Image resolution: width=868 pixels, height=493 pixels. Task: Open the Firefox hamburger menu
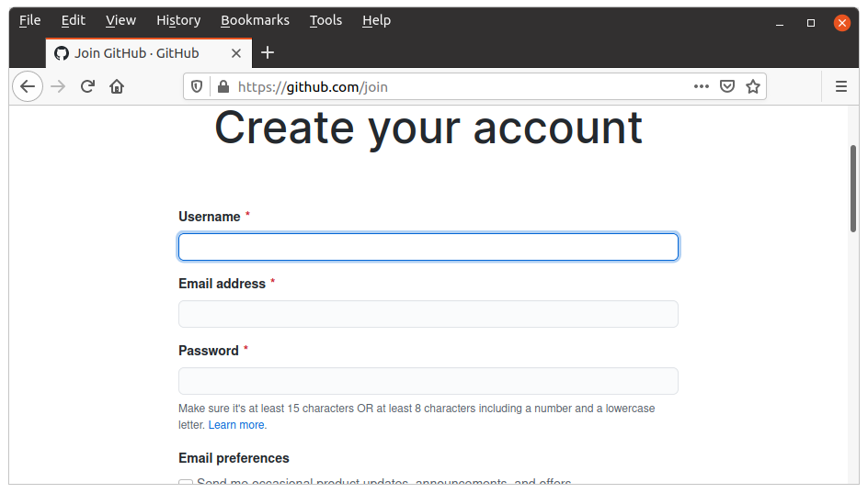tap(840, 86)
